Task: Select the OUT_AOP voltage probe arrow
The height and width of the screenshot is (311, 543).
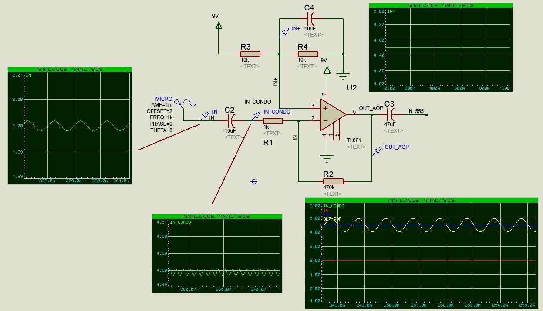Action: 377,151
